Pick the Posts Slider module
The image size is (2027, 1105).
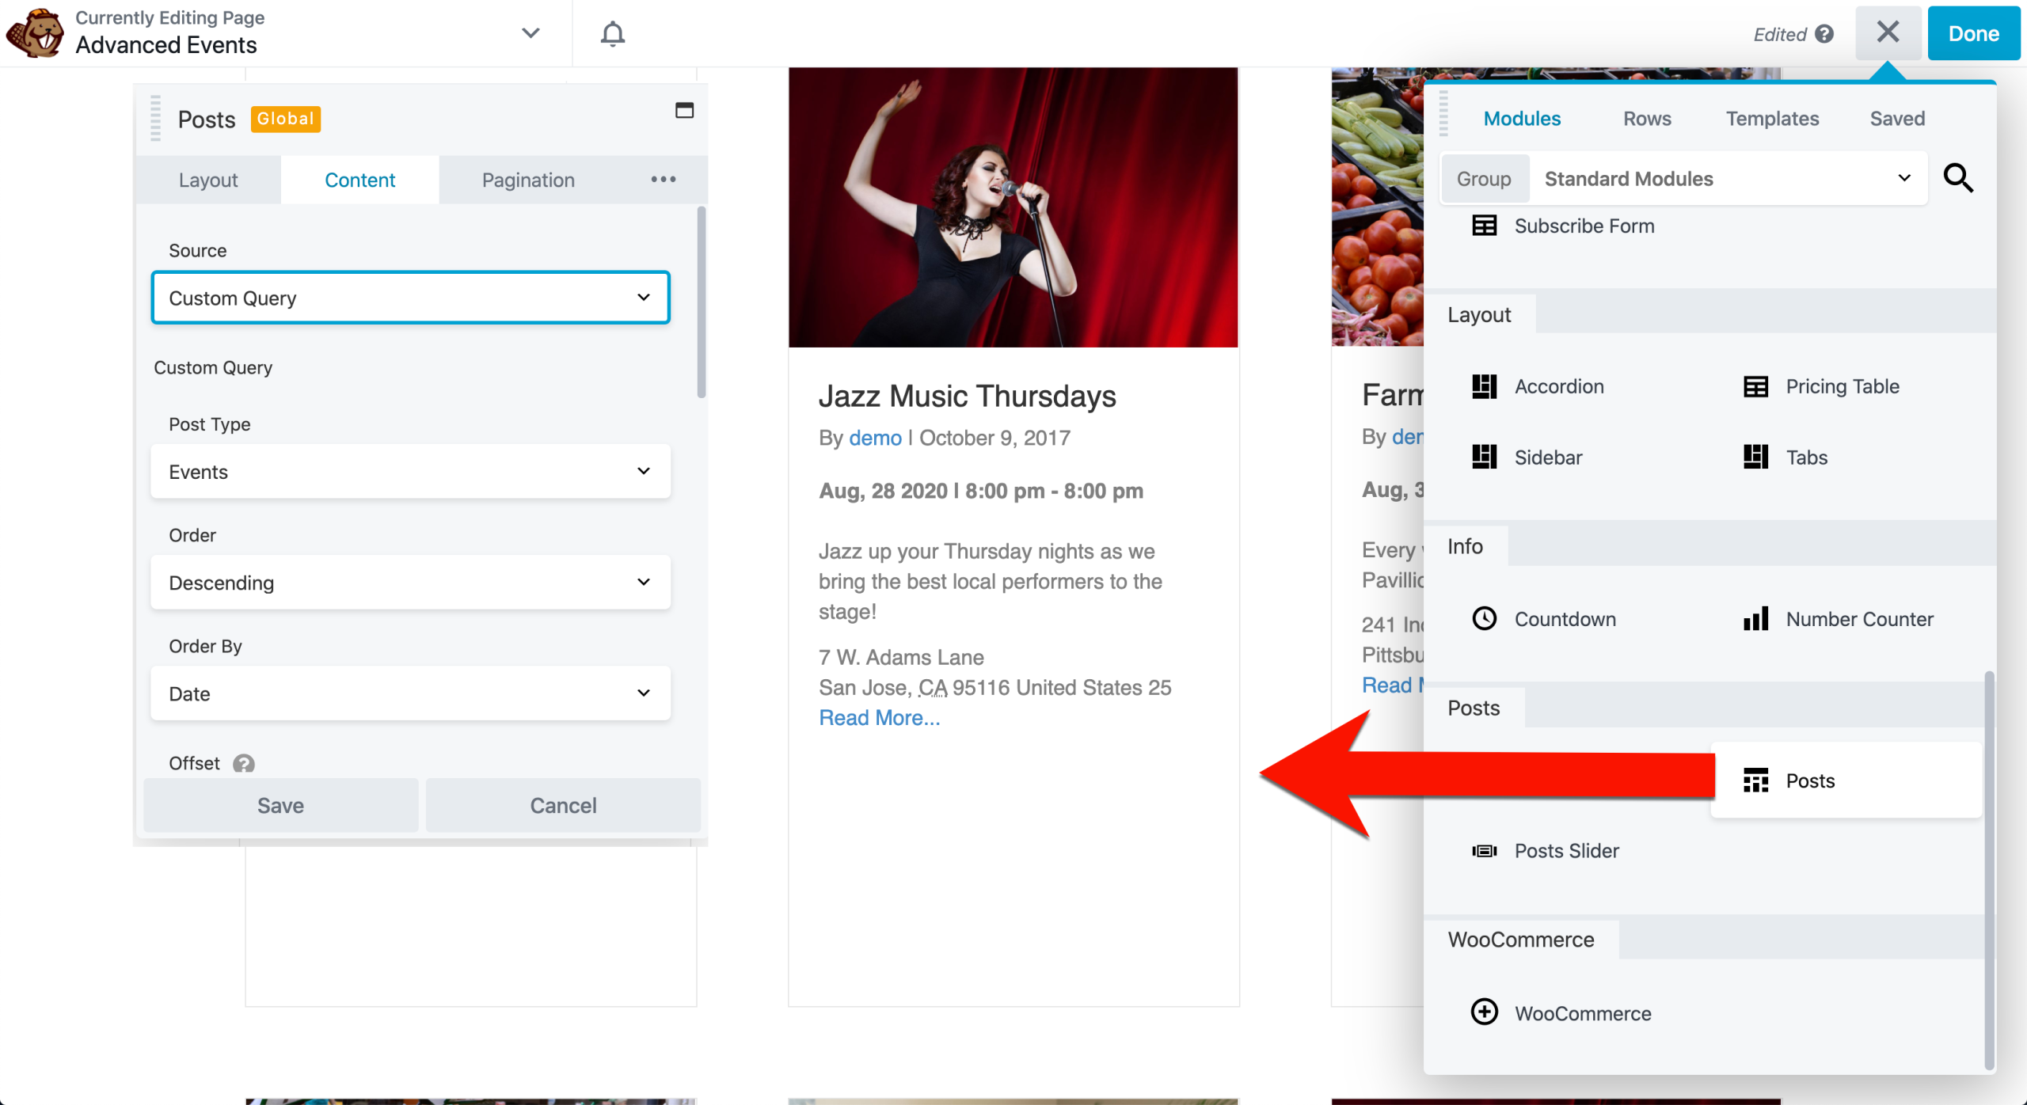pos(1545,851)
